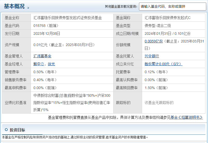Click the 基金经理人 row label
Viewport: 208px width, 143px height.
click(x=14, y=64)
